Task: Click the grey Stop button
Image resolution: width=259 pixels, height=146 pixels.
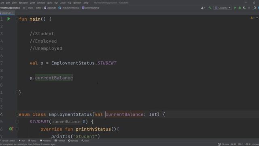Action: click(x=249, y=8)
